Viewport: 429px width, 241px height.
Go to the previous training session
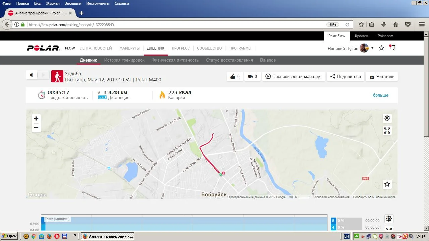click(x=31, y=75)
